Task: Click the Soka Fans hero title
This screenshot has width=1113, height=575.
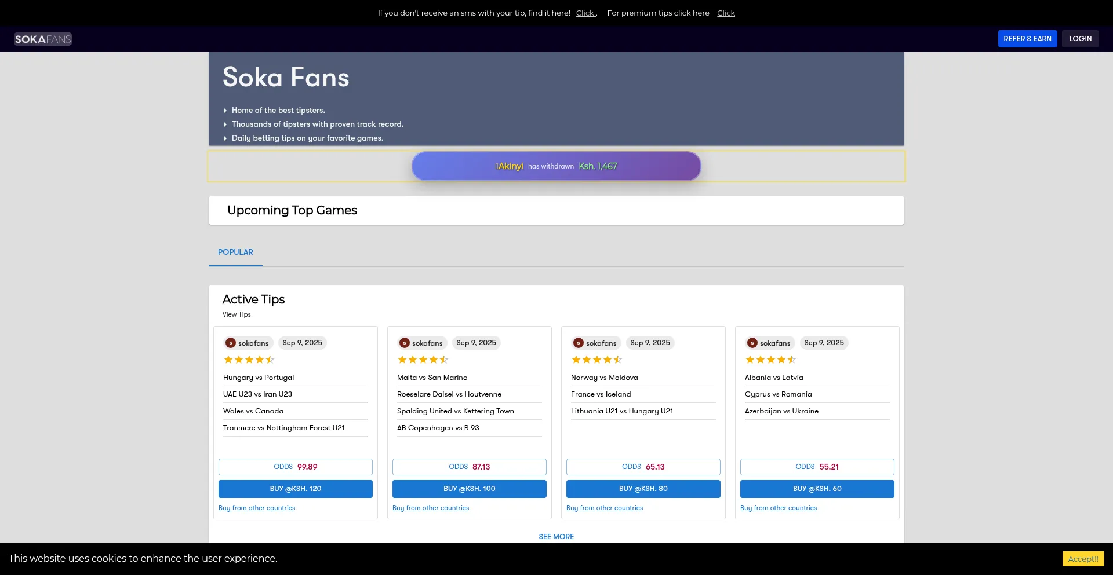Action: coord(286,78)
